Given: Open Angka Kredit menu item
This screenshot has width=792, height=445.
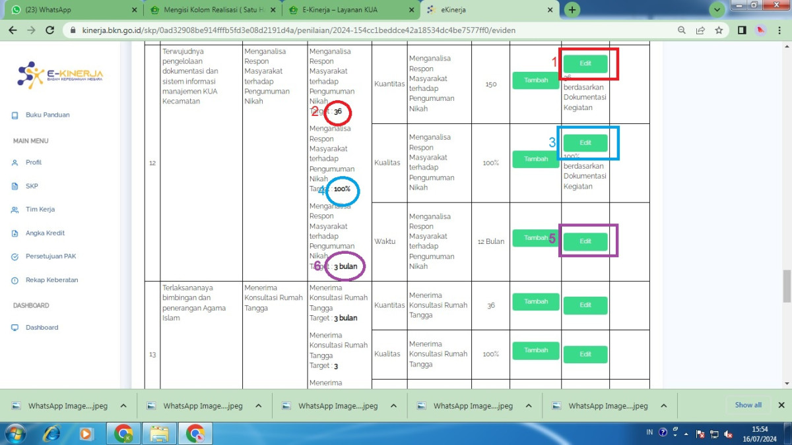Looking at the screenshot, I should coord(45,233).
